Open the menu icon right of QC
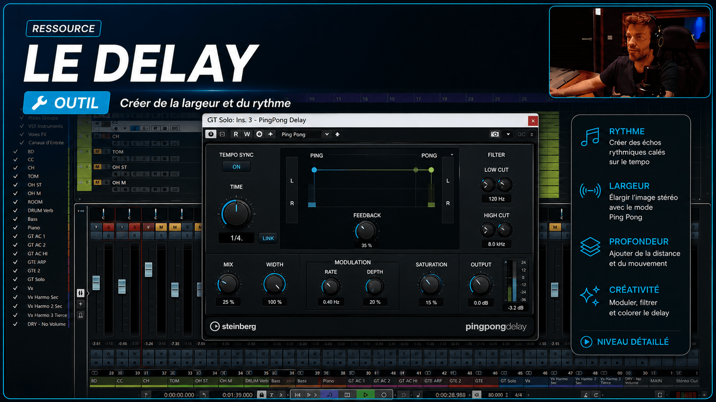The width and height of the screenshot is (716, 402). 532,134
